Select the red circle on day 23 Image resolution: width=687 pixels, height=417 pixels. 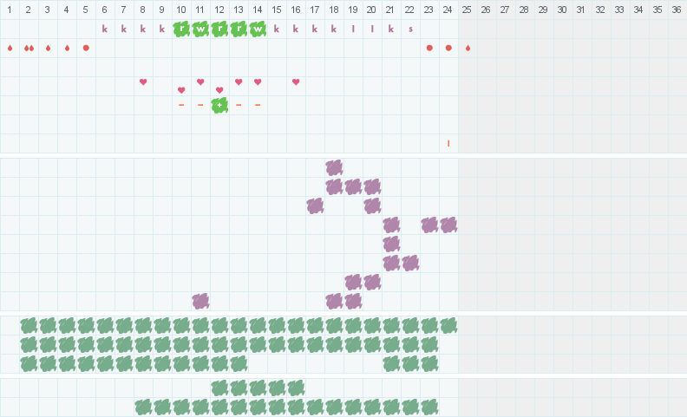coord(429,48)
